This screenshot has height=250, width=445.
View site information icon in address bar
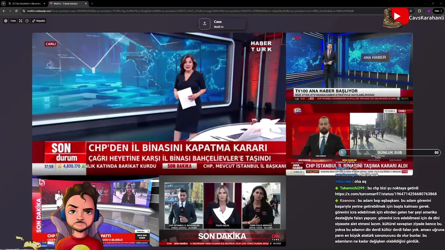coord(24,11)
